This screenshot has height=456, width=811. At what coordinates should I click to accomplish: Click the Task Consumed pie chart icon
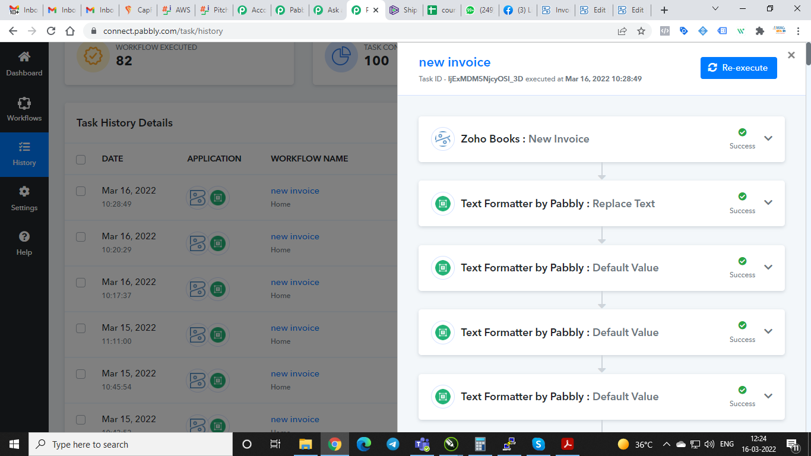(x=341, y=56)
